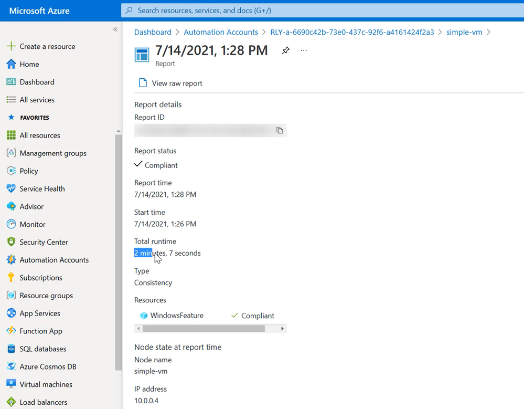Click the Service Health heart icon
524x409 pixels.
click(11, 188)
